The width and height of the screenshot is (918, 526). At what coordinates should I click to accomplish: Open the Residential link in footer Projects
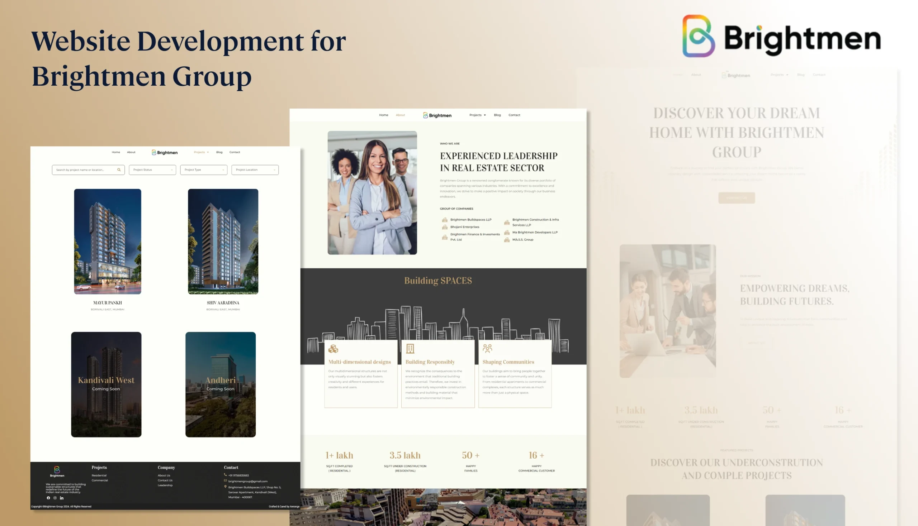(x=99, y=475)
